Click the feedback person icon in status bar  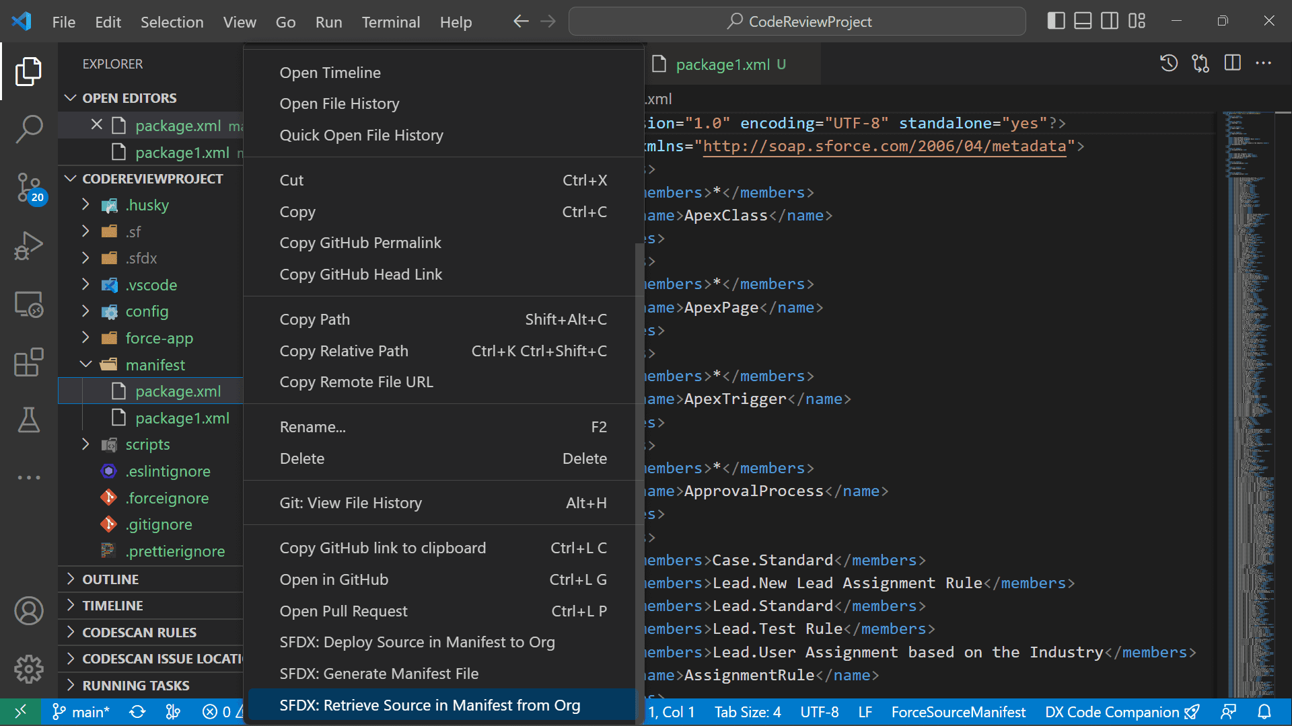pos(1228,712)
